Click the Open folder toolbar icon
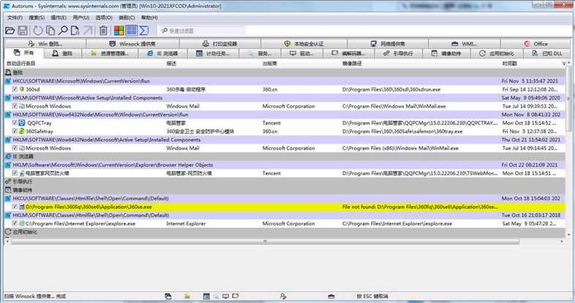 10,31
